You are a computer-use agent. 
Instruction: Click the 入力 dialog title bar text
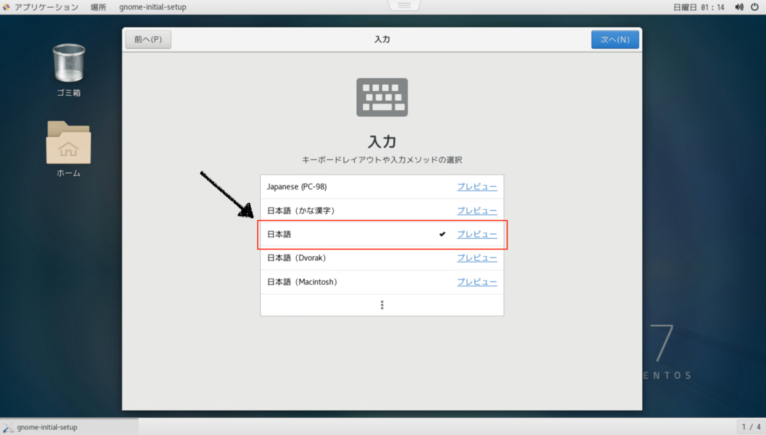coord(382,40)
